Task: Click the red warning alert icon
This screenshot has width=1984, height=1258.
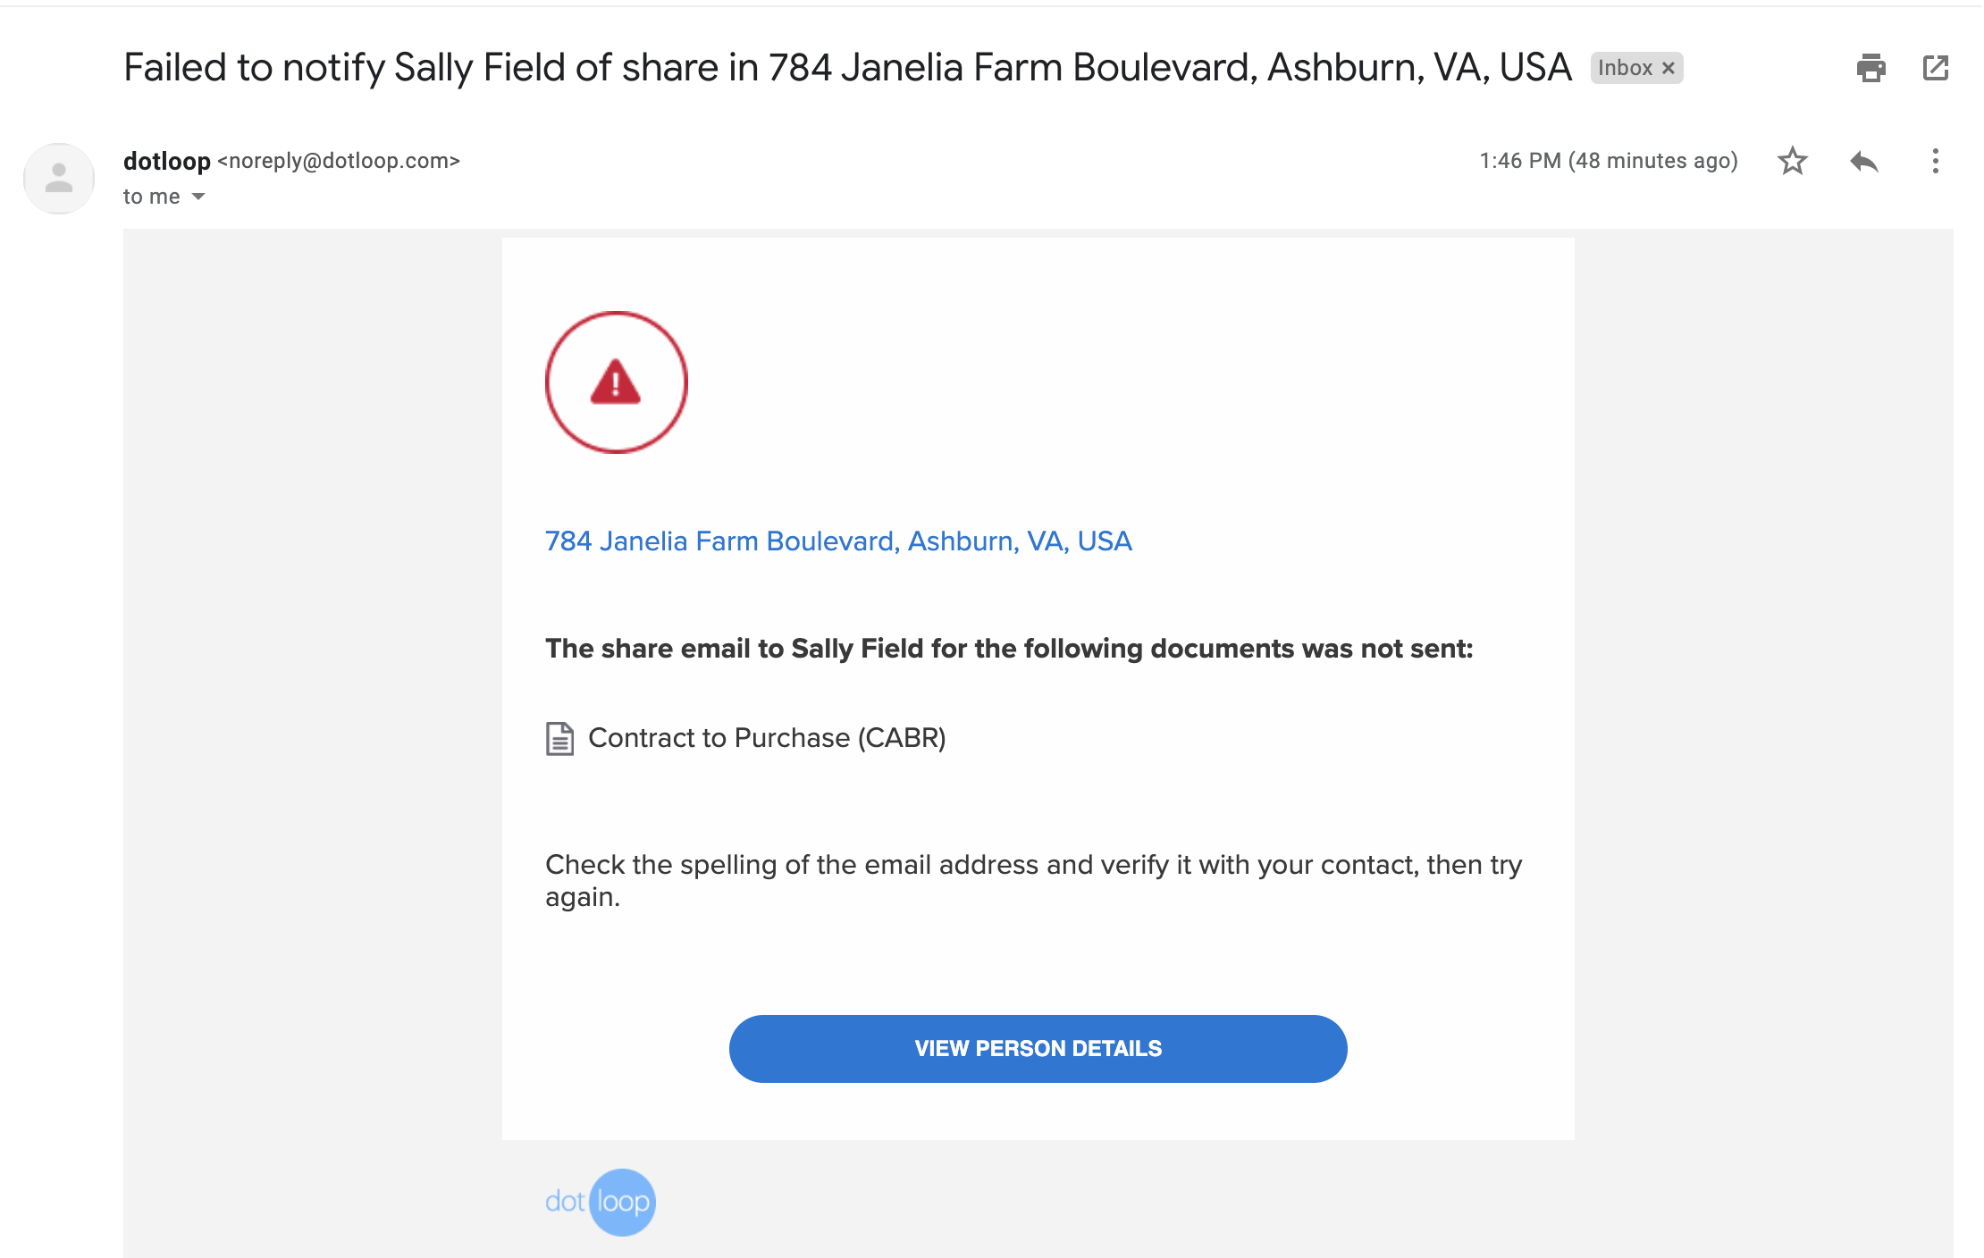Action: pyautogui.click(x=617, y=382)
